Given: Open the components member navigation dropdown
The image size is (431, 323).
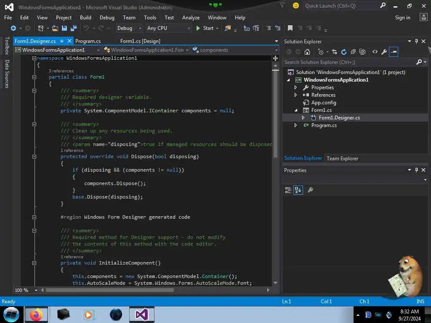Looking at the screenshot, I should 236,50.
